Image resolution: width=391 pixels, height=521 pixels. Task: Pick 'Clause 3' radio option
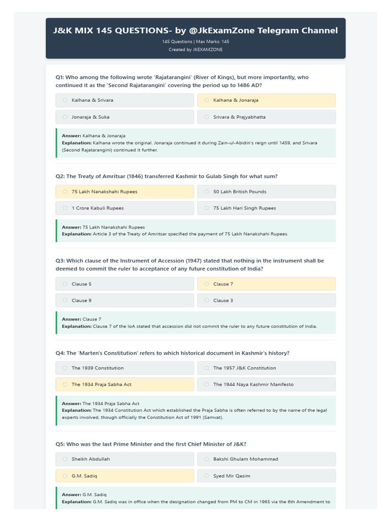266,300
